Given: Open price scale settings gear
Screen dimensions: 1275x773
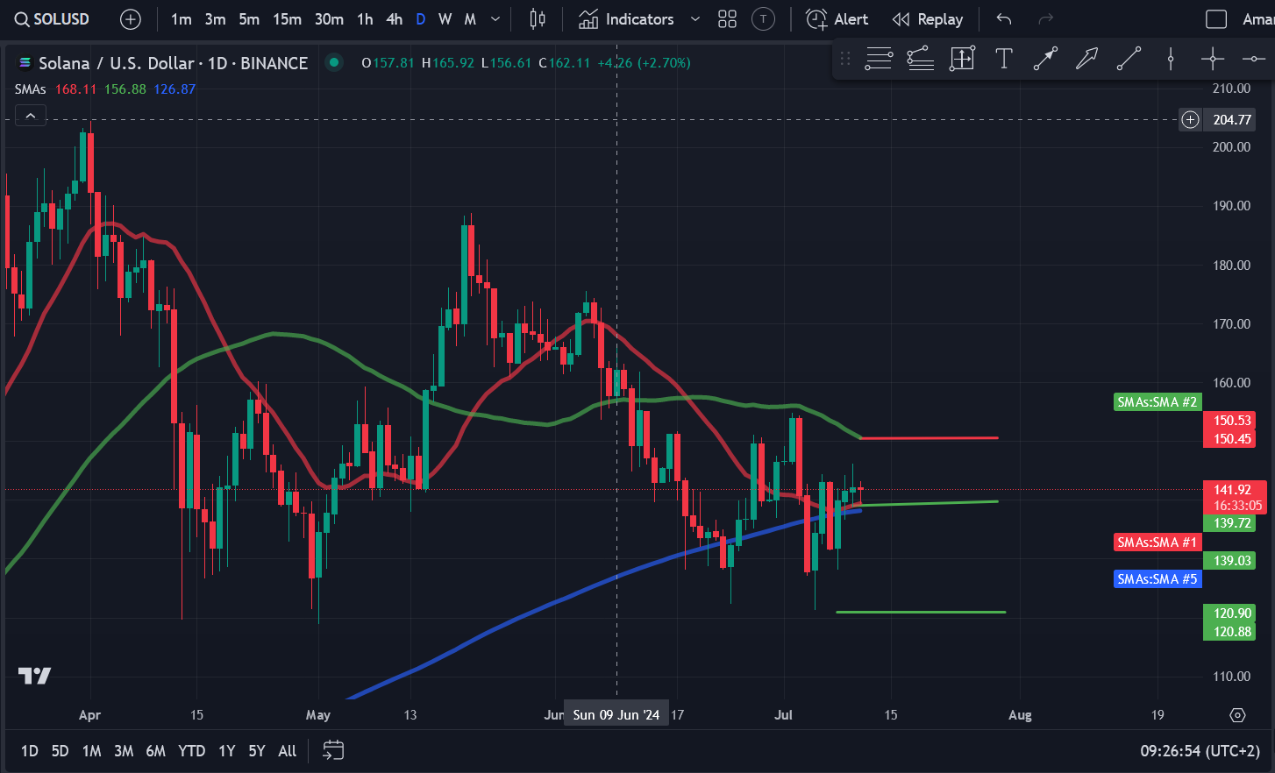Looking at the screenshot, I should click(x=1237, y=715).
